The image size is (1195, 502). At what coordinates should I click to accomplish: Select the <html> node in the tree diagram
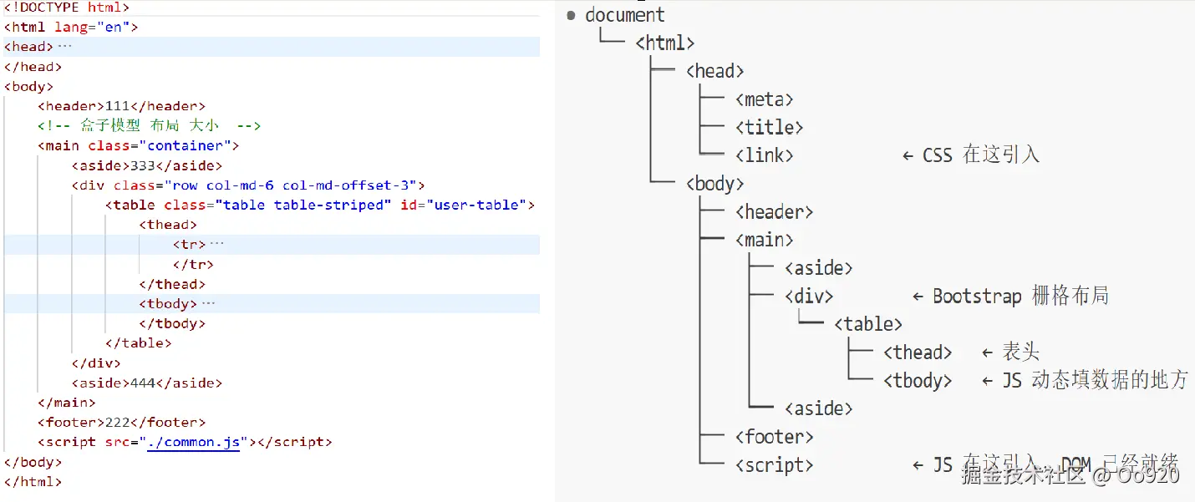[x=665, y=43]
